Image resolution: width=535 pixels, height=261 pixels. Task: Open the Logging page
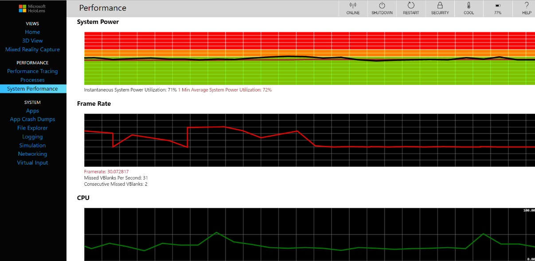32,137
